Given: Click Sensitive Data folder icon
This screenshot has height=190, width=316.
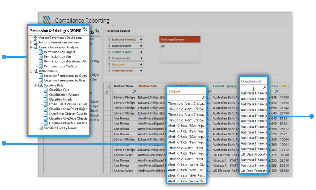Looking at the screenshot, I should [x=41, y=86].
